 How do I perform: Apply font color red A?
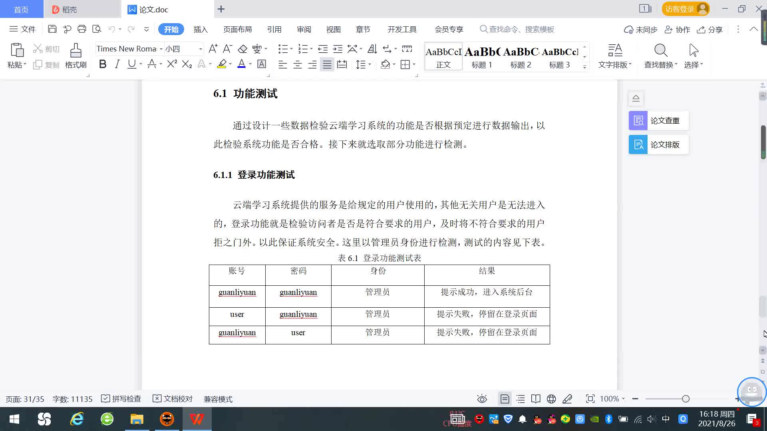[x=241, y=64]
